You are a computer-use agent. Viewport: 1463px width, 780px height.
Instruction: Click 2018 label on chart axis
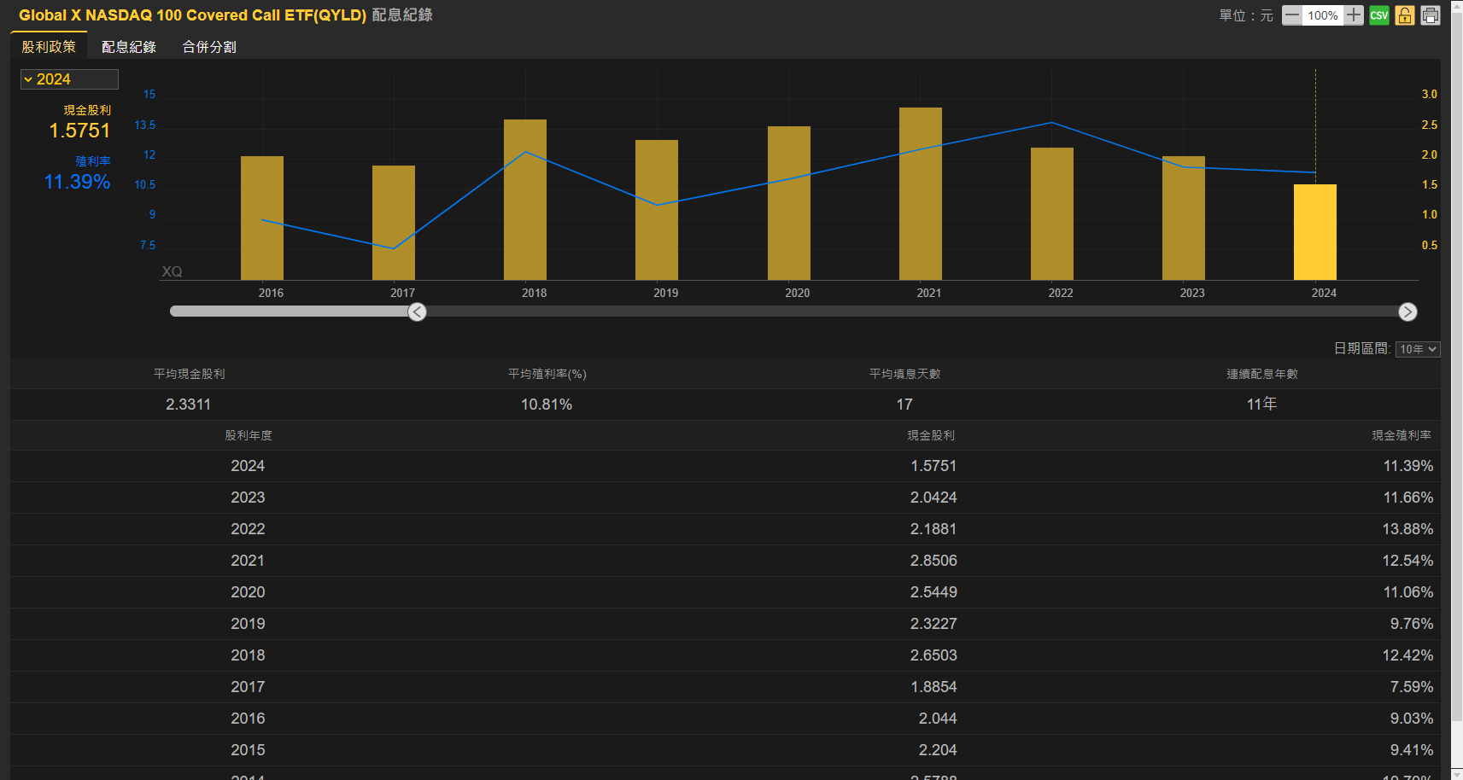(535, 293)
